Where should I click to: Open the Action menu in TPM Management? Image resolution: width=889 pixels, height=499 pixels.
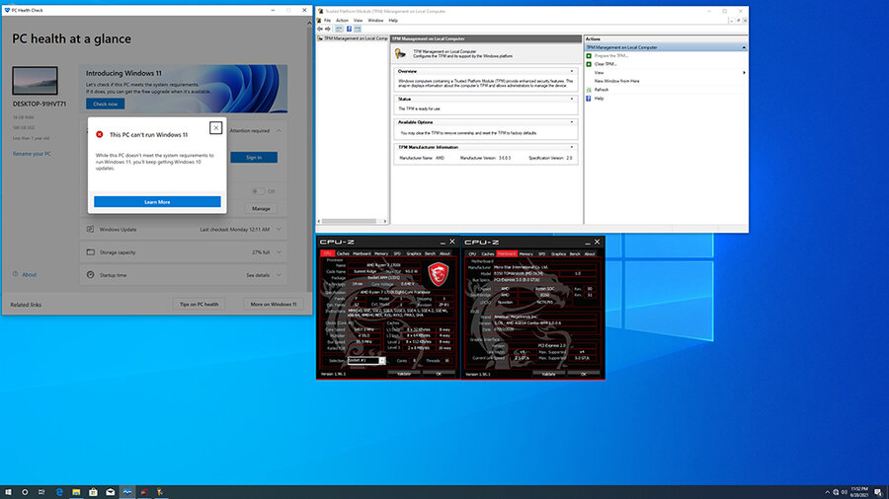click(x=342, y=20)
